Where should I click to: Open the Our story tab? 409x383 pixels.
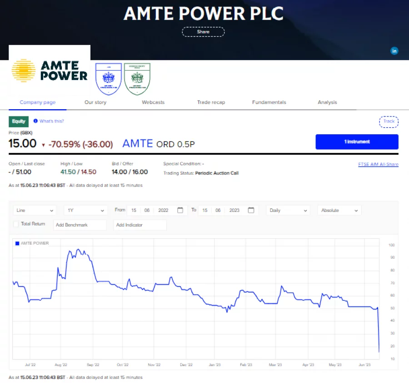click(x=95, y=102)
